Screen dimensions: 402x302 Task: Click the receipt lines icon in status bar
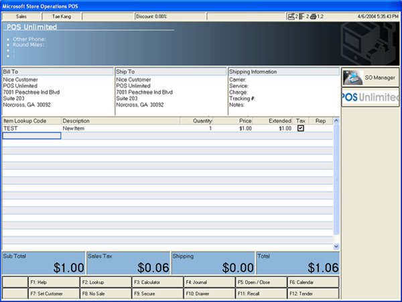click(x=301, y=16)
